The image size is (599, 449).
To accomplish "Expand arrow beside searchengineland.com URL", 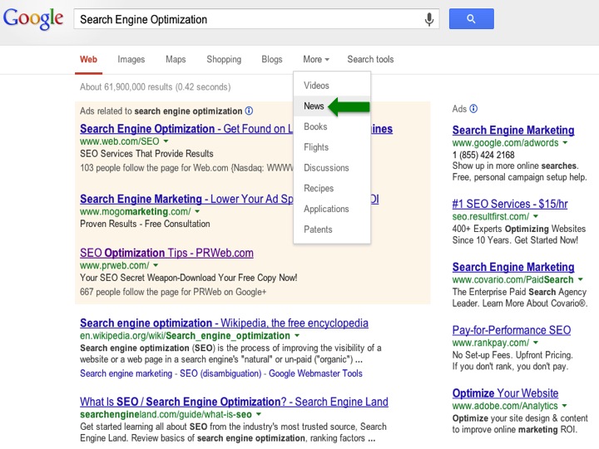I will click(x=259, y=415).
